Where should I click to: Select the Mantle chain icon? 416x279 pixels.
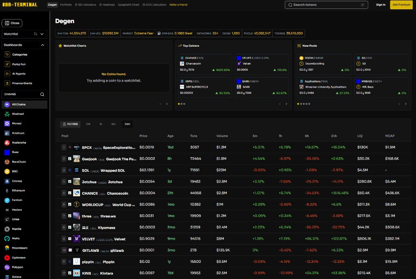[x=7, y=229]
